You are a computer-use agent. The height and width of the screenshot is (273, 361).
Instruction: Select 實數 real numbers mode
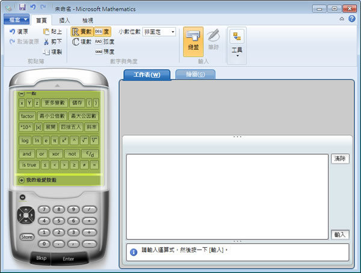(82, 31)
